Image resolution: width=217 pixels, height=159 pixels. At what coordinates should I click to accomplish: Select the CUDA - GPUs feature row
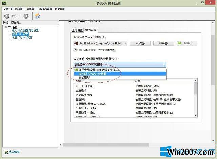134,86
